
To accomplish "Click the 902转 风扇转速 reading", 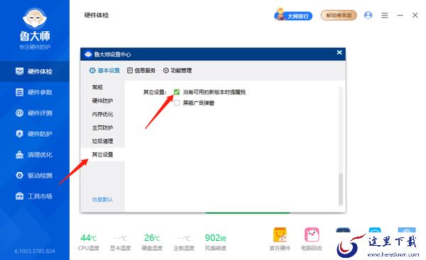I will pyautogui.click(x=215, y=242).
